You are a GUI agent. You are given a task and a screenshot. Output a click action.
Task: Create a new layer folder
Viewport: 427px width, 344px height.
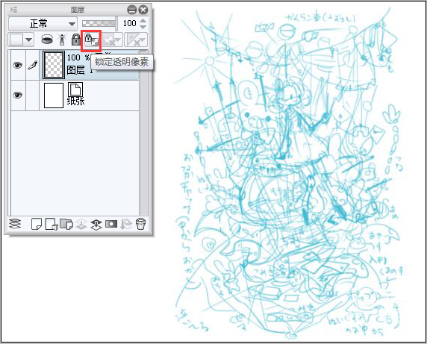pyautogui.click(x=66, y=225)
